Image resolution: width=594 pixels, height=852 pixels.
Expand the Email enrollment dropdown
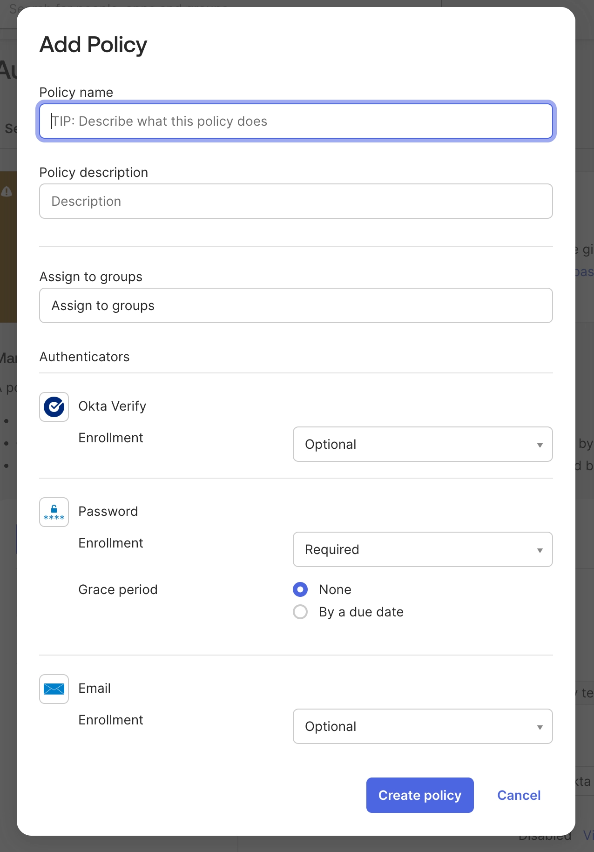tap(422, 726)
